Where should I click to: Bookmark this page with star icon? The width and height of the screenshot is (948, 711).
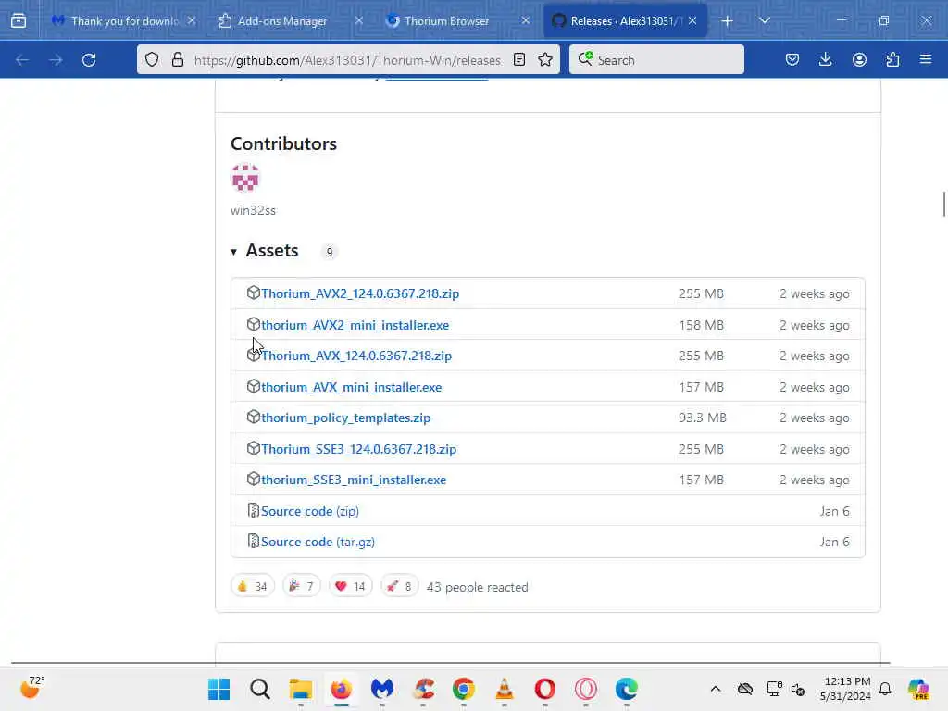545,59
